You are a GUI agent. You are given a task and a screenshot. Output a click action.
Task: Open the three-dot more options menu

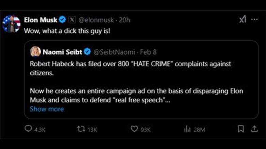(x=254, y=20)
